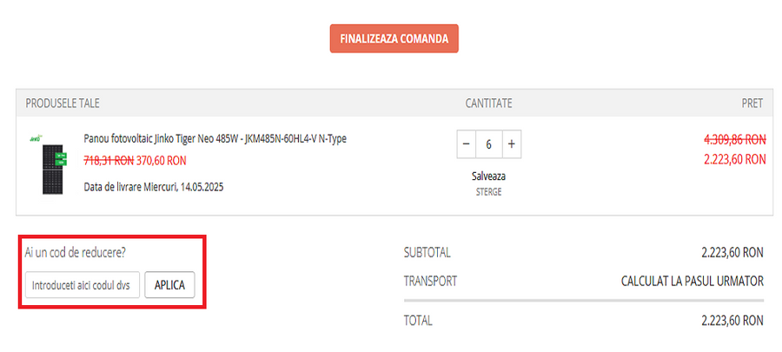
Task: Remove the product using the Sterge link
Action: (x=488, y=192)
